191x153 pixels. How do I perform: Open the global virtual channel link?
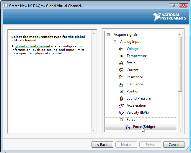point(32,46)
